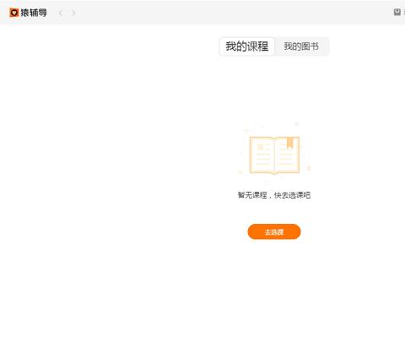This screenshot has width=405, height=349.
Task: Click the open book illustration
Action: point(274,155)
